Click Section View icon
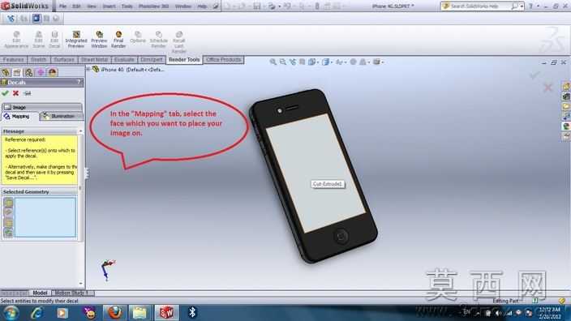The width and height of the screenshot is (571, 321). pyautogui.click(x=303, y=62)
